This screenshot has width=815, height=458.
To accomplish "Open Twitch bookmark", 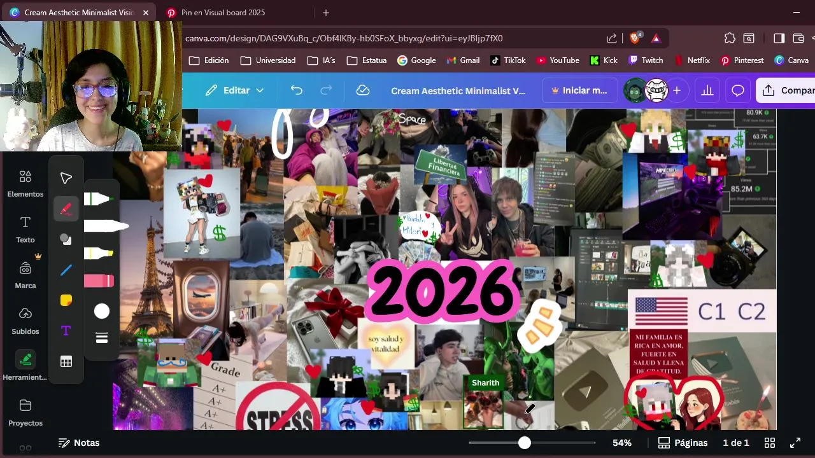I will click(x=646, y=60).
